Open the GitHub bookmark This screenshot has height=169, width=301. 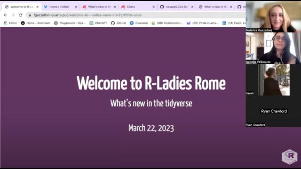(x=119, y=23)
